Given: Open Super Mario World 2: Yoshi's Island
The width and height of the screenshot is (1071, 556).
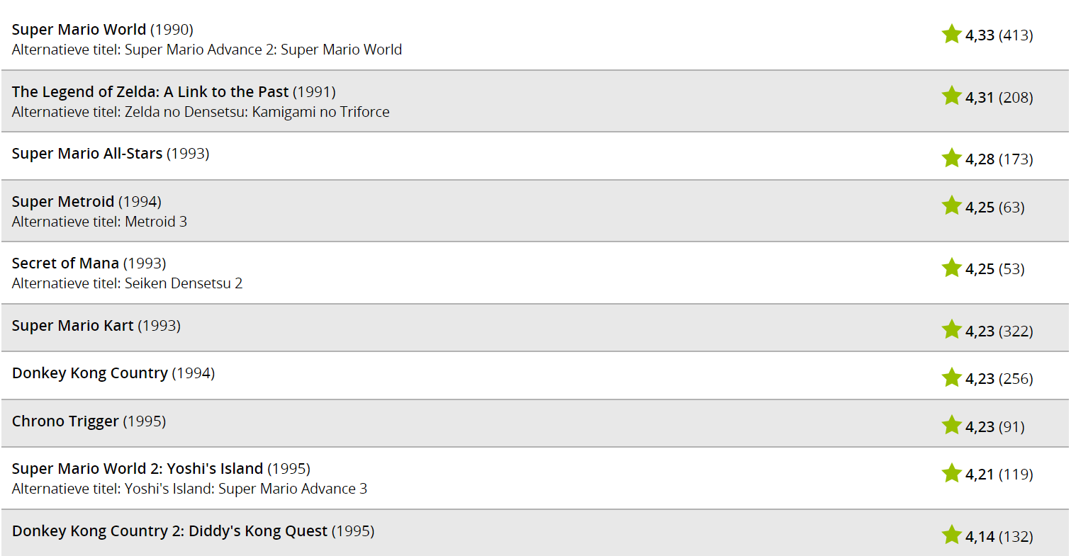Looking at the screenshot, I should point(138,469).
